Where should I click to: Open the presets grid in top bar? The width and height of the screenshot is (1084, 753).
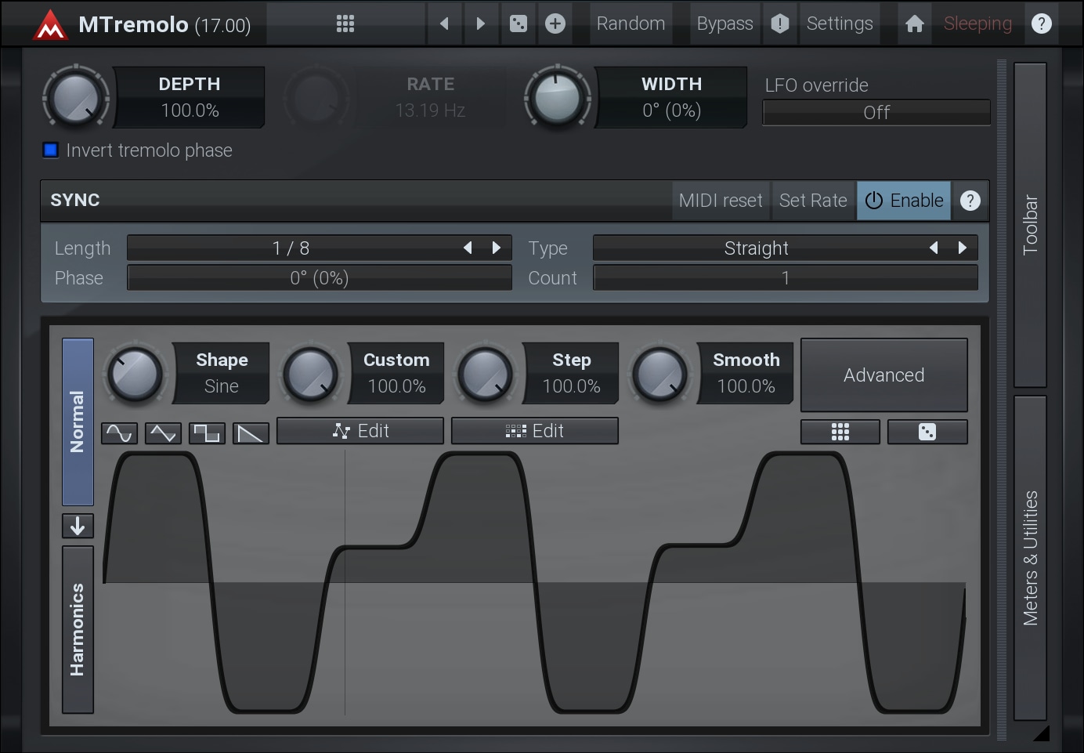(345, 24)
